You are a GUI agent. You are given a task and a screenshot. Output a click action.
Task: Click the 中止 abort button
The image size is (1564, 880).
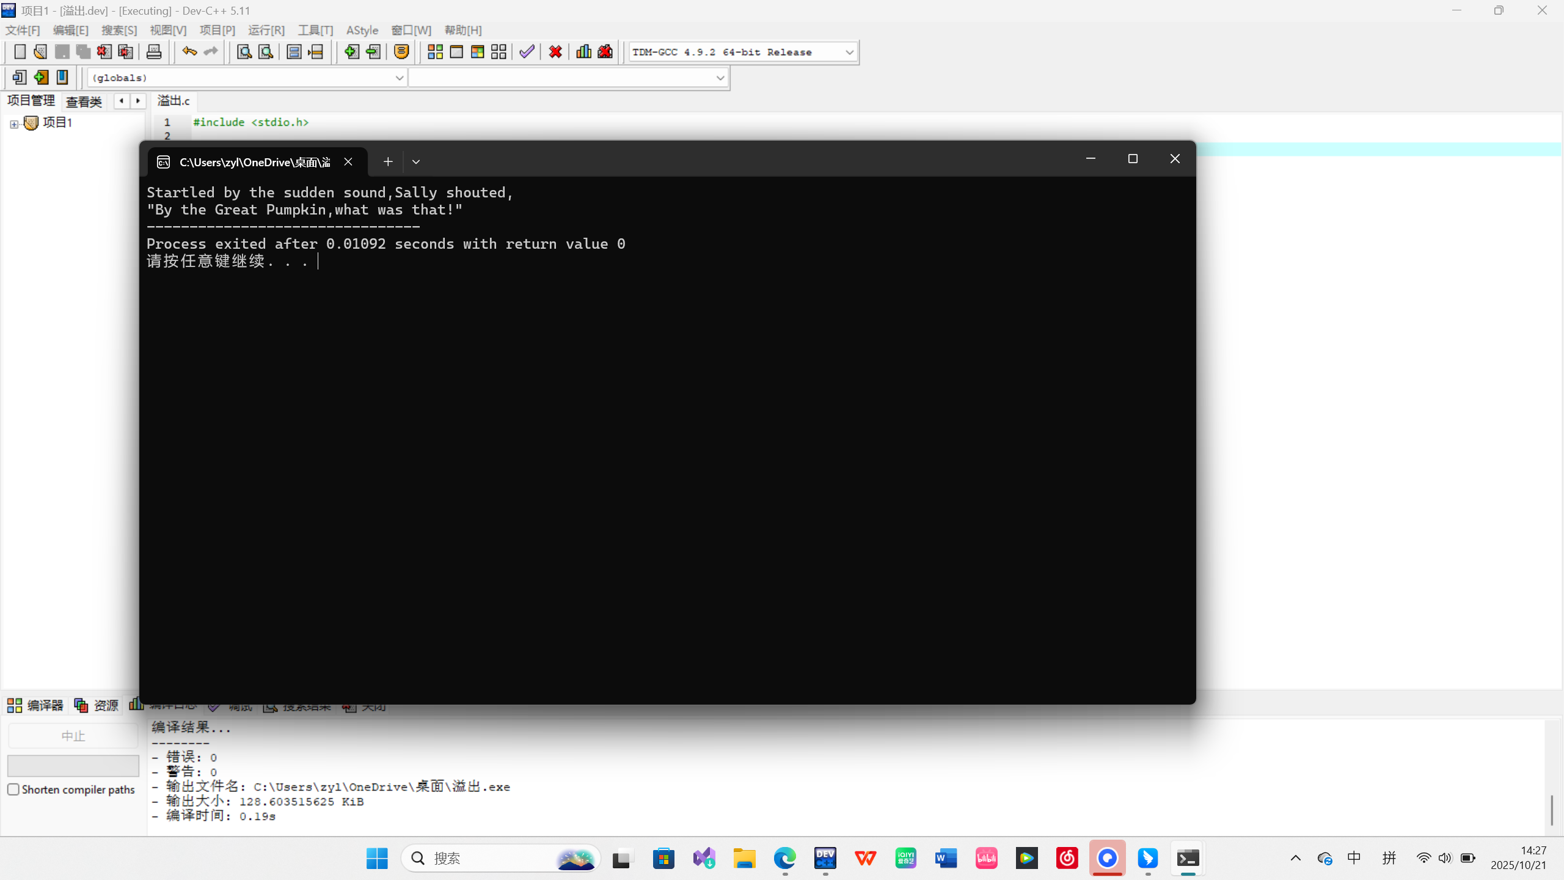pos(73,736)
